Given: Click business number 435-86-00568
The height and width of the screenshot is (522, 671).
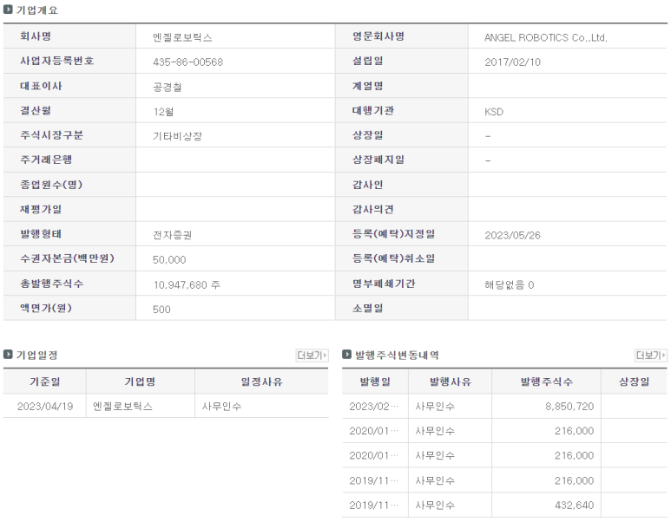Looking at the screenshot, I should pos(187,62).
